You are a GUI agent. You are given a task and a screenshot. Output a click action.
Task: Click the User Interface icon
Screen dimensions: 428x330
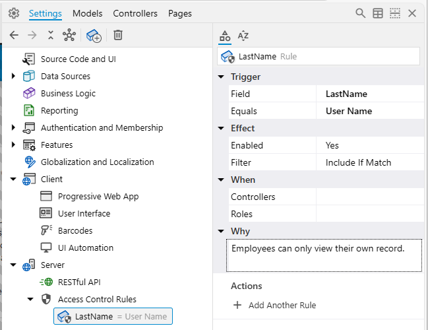pos(46,213)
